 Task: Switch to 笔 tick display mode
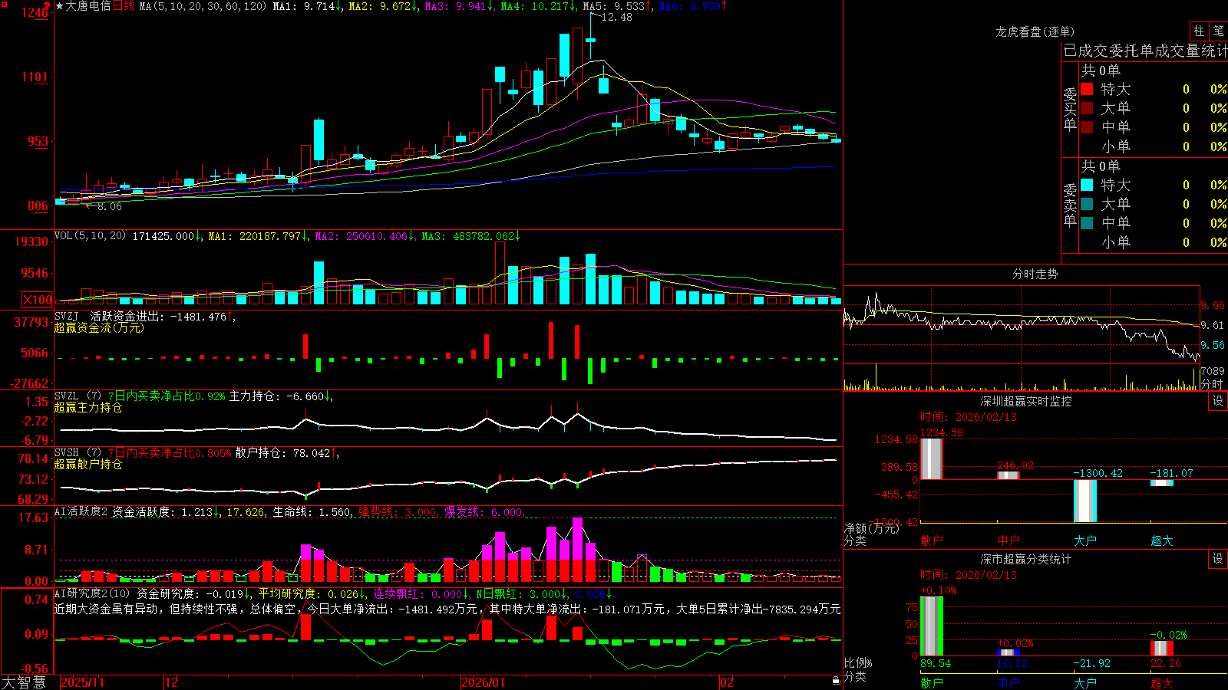(x=1219, y=31)
